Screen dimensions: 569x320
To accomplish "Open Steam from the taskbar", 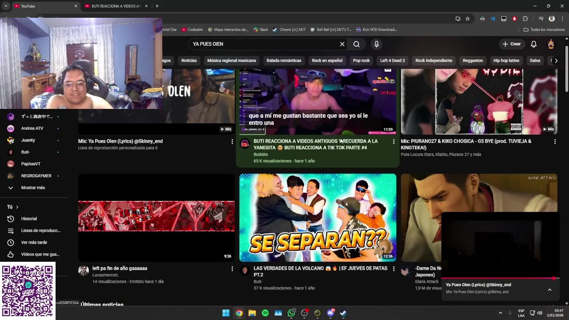I will point(343,313).
